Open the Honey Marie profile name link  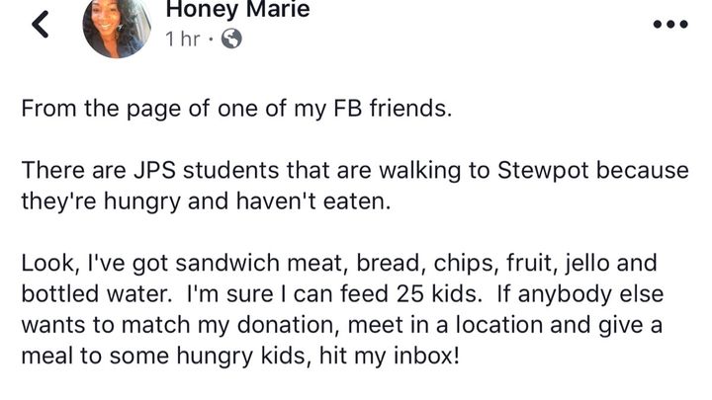(237, 9)
